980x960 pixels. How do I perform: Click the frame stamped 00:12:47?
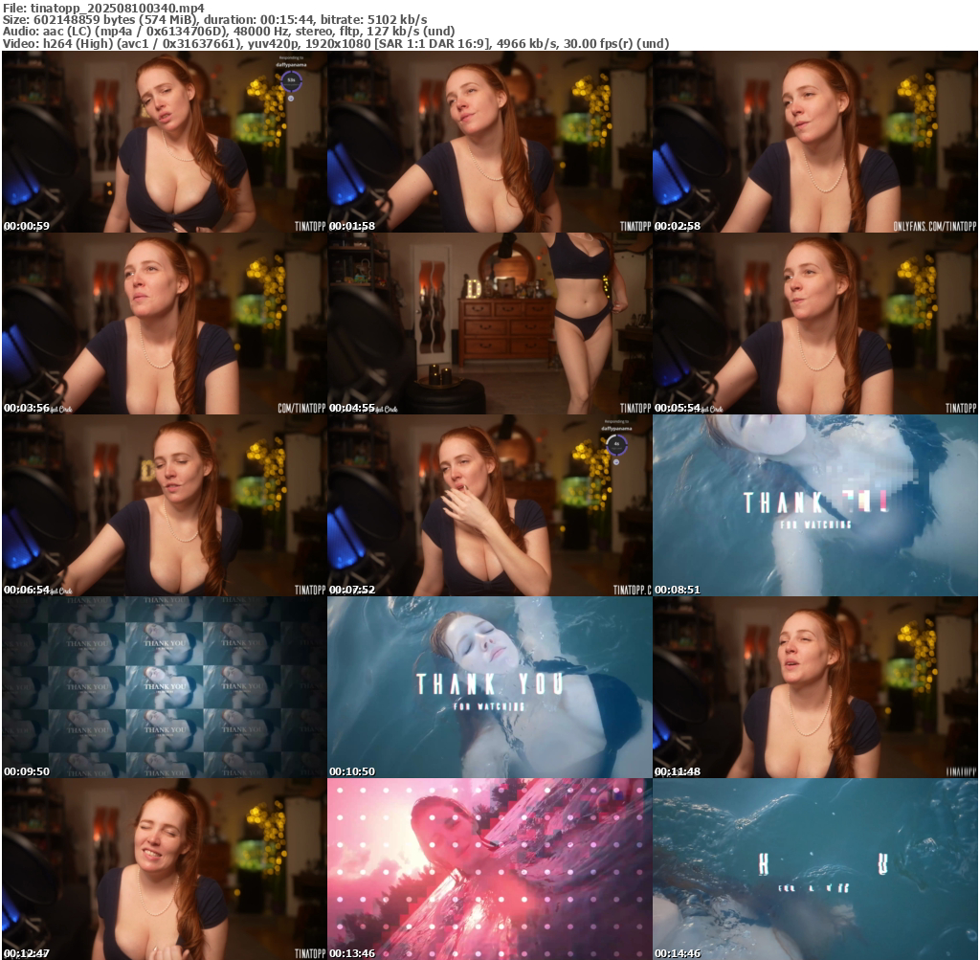click(x=165, y=869)
